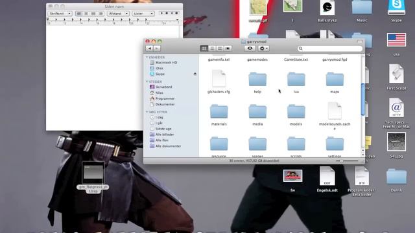The height and width of the screenshot is (233, 415).
Task: Select the help folder icon
Action: (x=257, y=79)
